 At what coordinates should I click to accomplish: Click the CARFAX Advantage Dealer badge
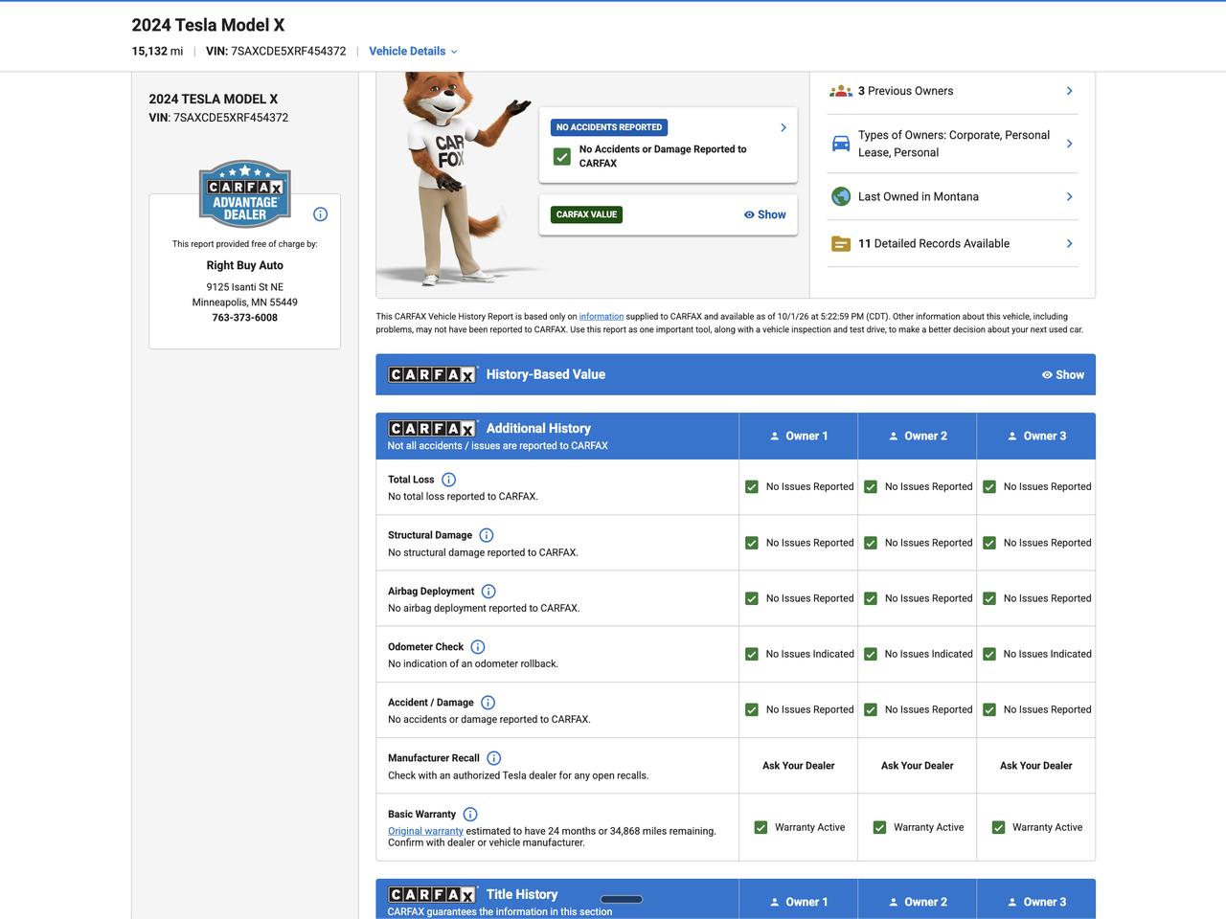[245, 193]
